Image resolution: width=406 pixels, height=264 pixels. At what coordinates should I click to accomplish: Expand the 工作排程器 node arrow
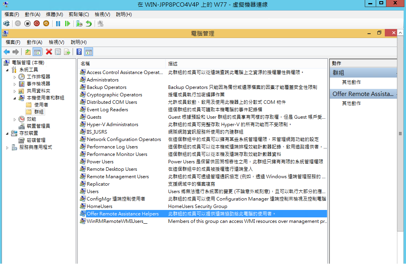15,77
